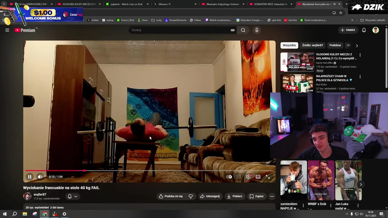Bookmark this page with star icon
The image size is (388, 218).
(x=341, y=13)
